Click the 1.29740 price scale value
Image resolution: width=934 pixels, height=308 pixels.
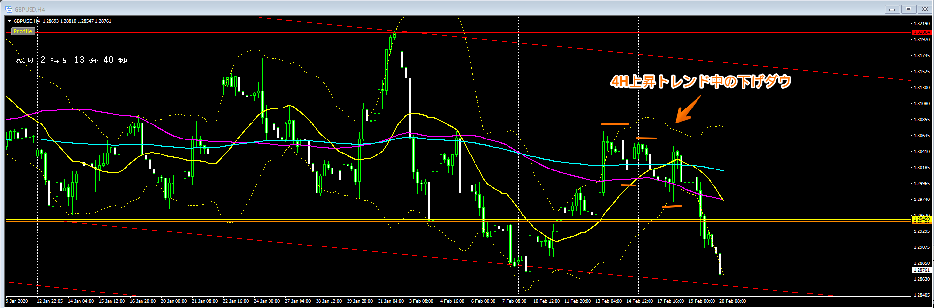point(921,199)
